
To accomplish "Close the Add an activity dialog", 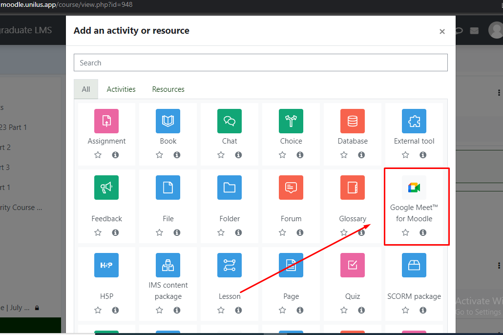I will tap(442, 31).
